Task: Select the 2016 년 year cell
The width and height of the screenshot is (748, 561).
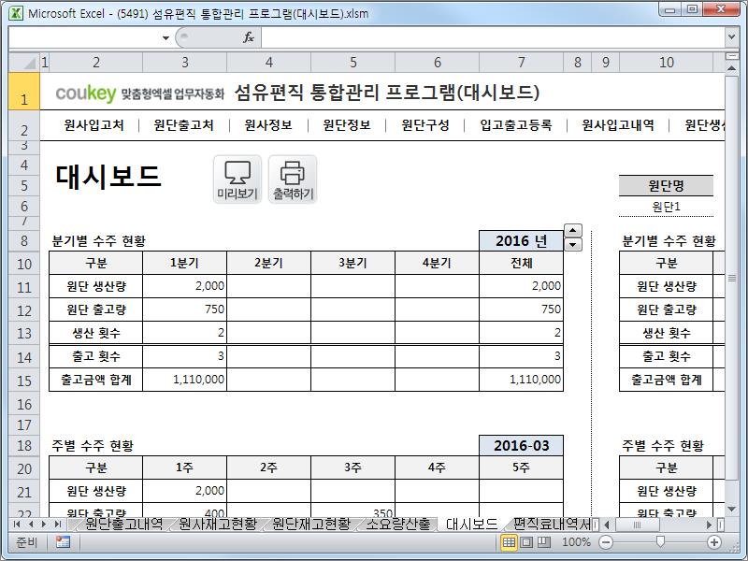Action: pyautogui.click(x=521, y=241)
